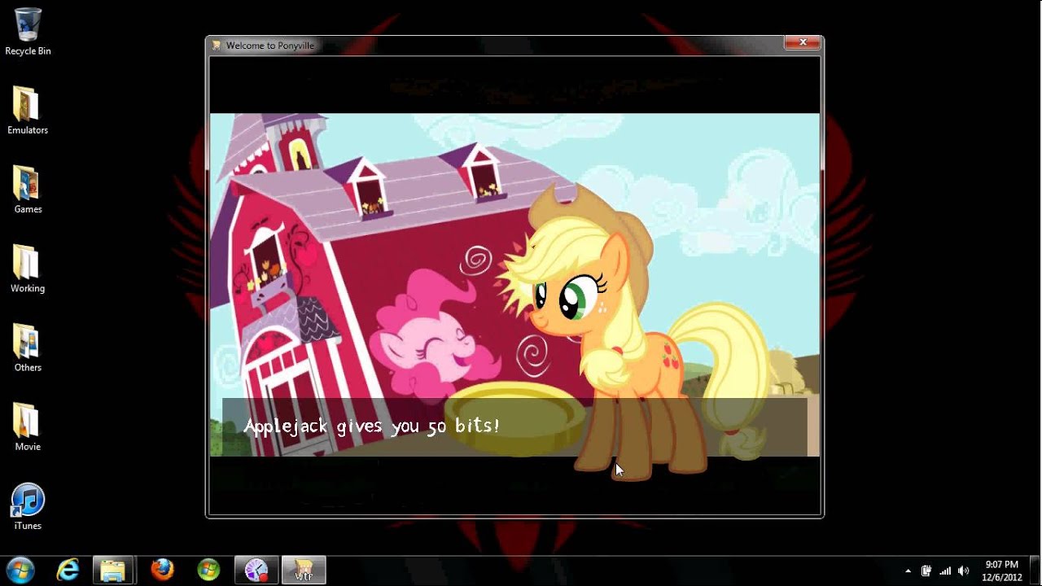Screen dimensions: 1042x586
Task: Open the green orb taskbar program
Action: point(208,570)
